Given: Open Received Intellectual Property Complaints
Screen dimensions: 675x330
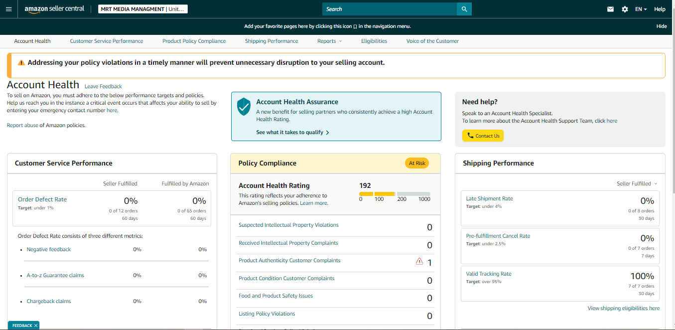Looking at the screenshot, I should click(x=288, y=243).
